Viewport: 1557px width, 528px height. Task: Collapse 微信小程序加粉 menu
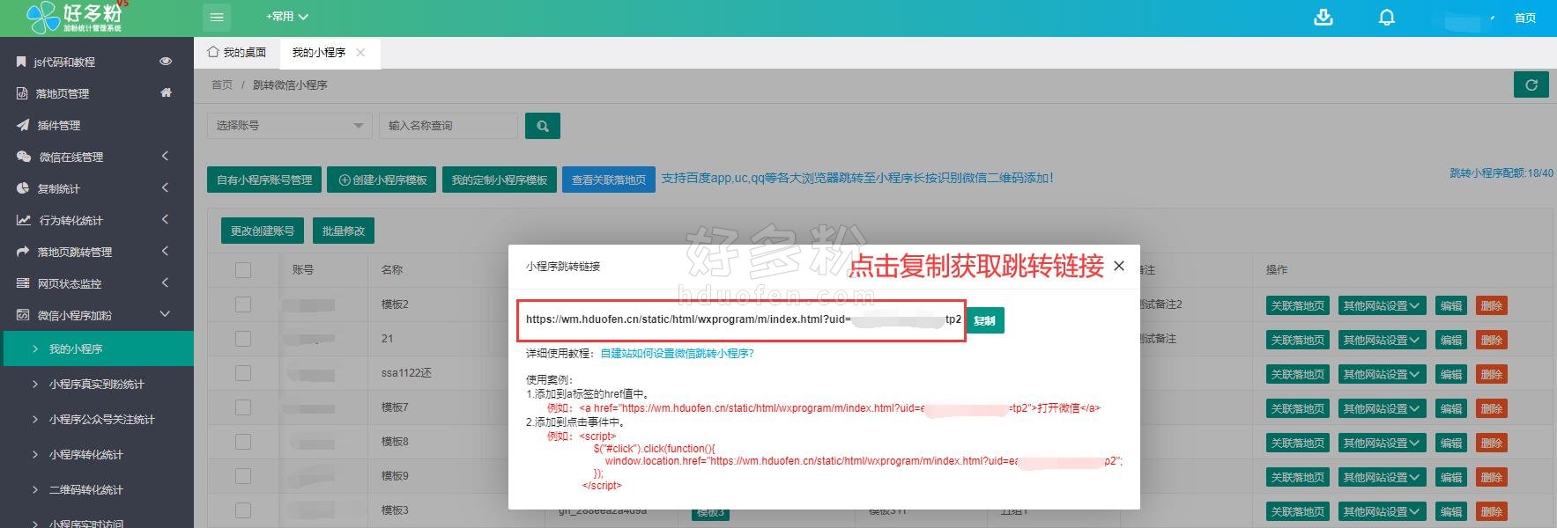(97, 315)
